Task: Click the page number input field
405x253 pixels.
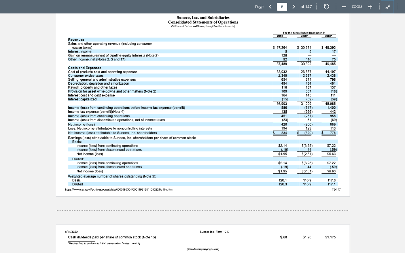Action: pyautogui.click(x=282, y=7)
